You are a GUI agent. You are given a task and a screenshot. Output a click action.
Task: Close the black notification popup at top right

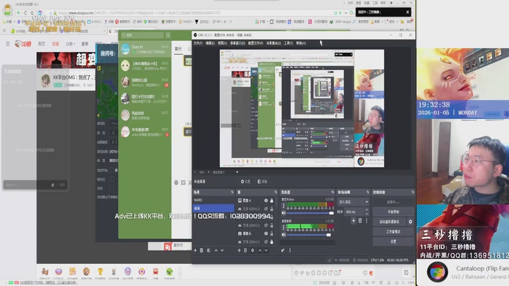pos(407,12)
